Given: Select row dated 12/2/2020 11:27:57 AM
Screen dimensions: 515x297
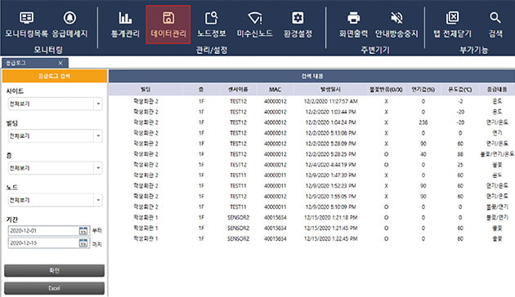Looking at the screenshot, I should coord(311,101).
